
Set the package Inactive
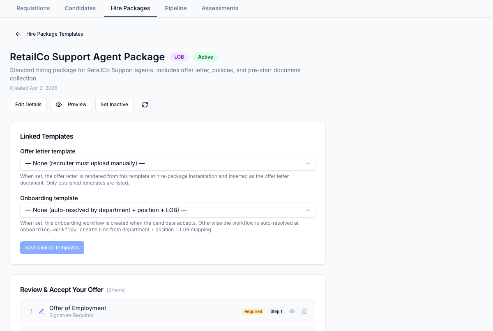pyautogui.click(x=114, y=105)
